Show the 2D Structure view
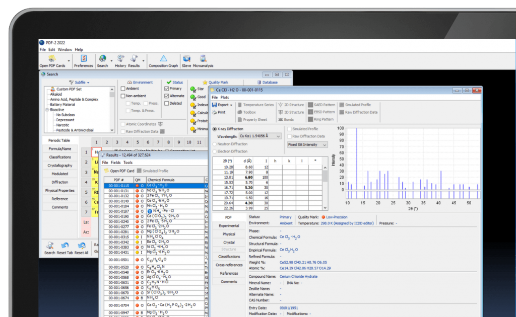 point(291,105)
